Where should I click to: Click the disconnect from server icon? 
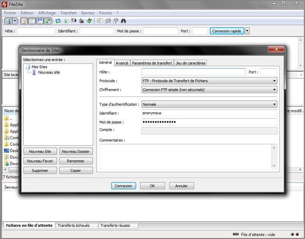click(x=81, y=21)
